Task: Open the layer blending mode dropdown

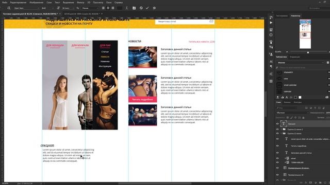Action: pos(292,113)
